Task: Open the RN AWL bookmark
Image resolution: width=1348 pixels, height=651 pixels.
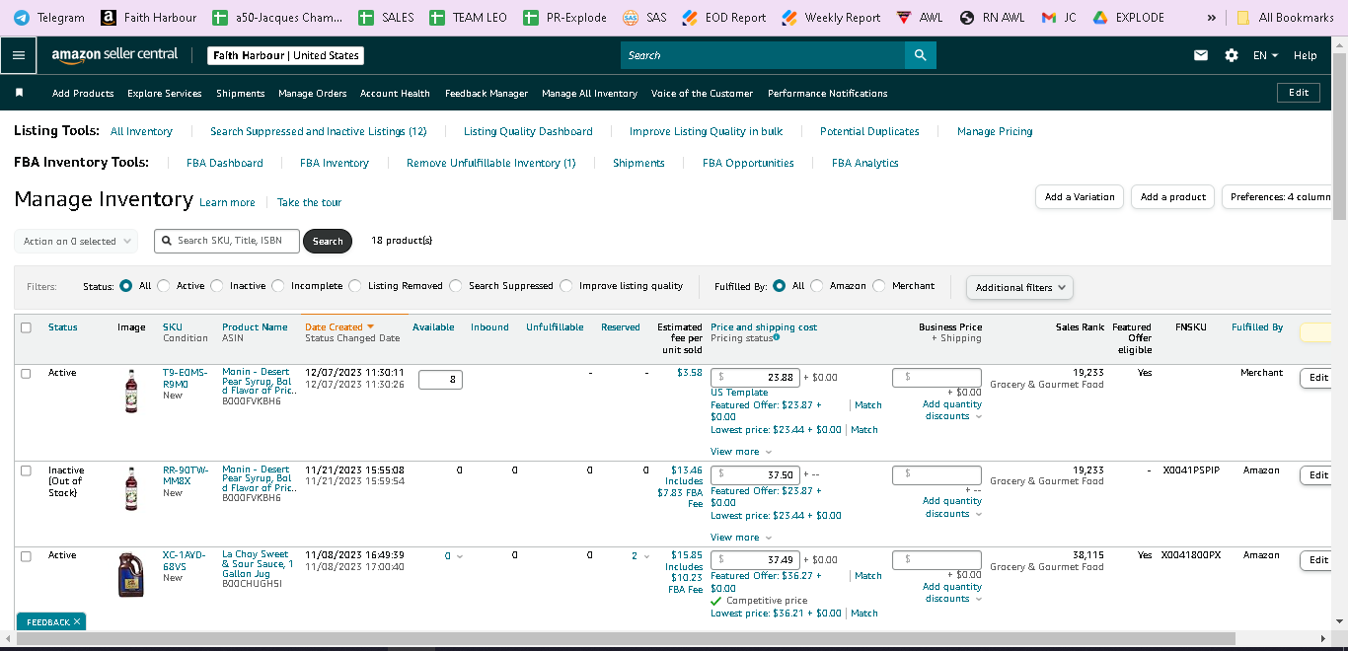Action: coord(993,17)
